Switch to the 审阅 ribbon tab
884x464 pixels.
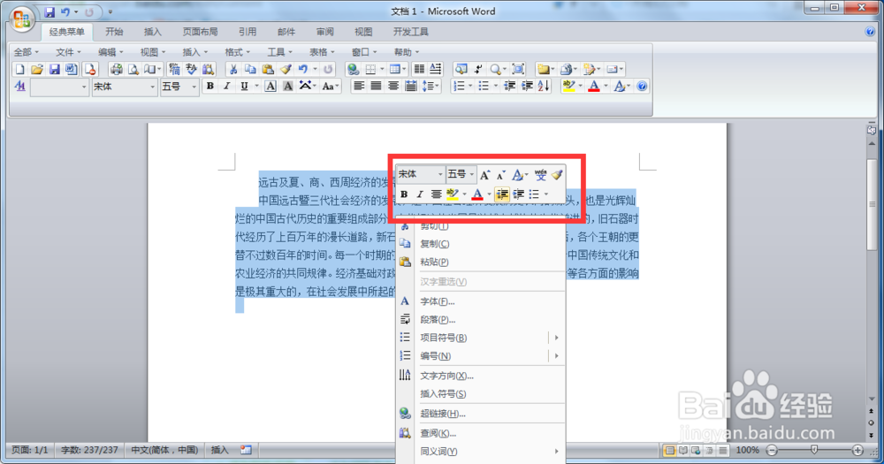point(324,32)
